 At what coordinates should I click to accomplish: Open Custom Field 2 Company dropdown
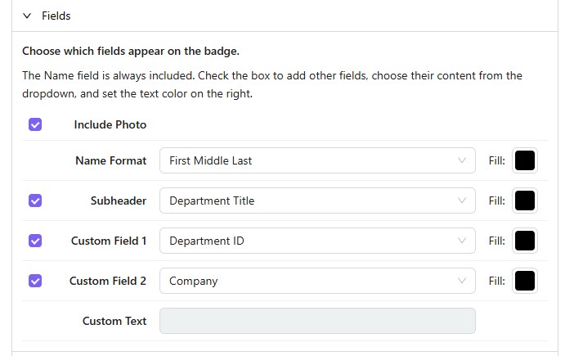click(316, 281)
